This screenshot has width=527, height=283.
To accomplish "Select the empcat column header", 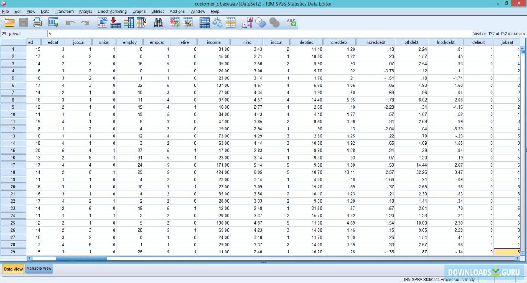I will tap(157, 42).
